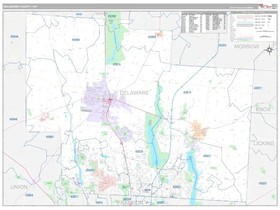Select ZIP code label 43065
This screenshot has width=280, height=210.
coord(90,170)
